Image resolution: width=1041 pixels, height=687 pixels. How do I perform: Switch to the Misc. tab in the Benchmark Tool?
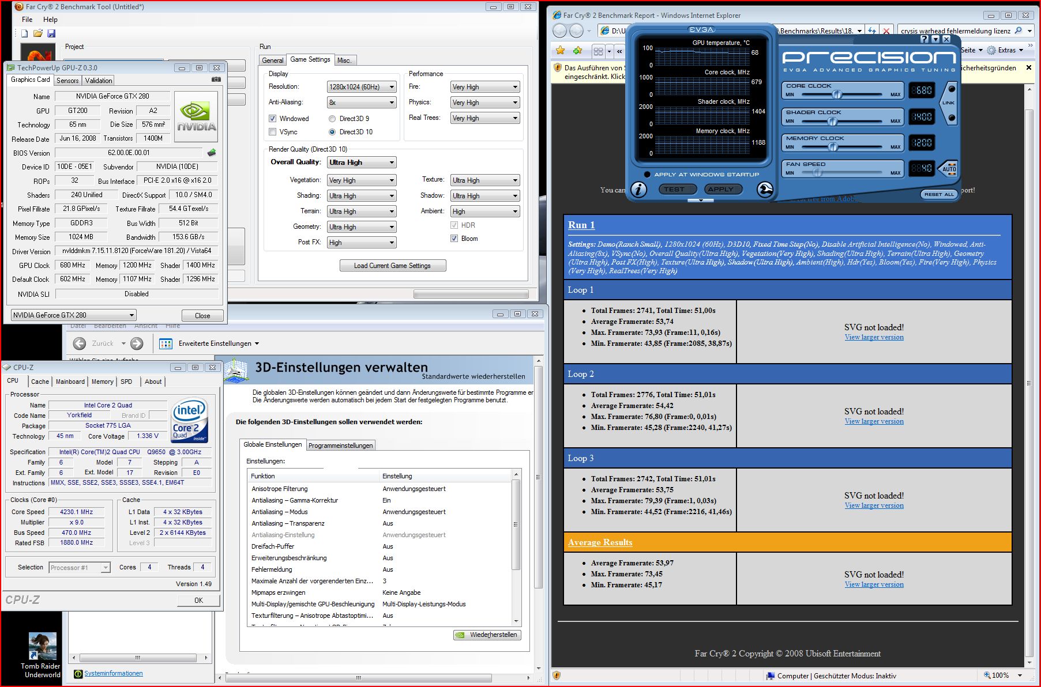point(344,60)
